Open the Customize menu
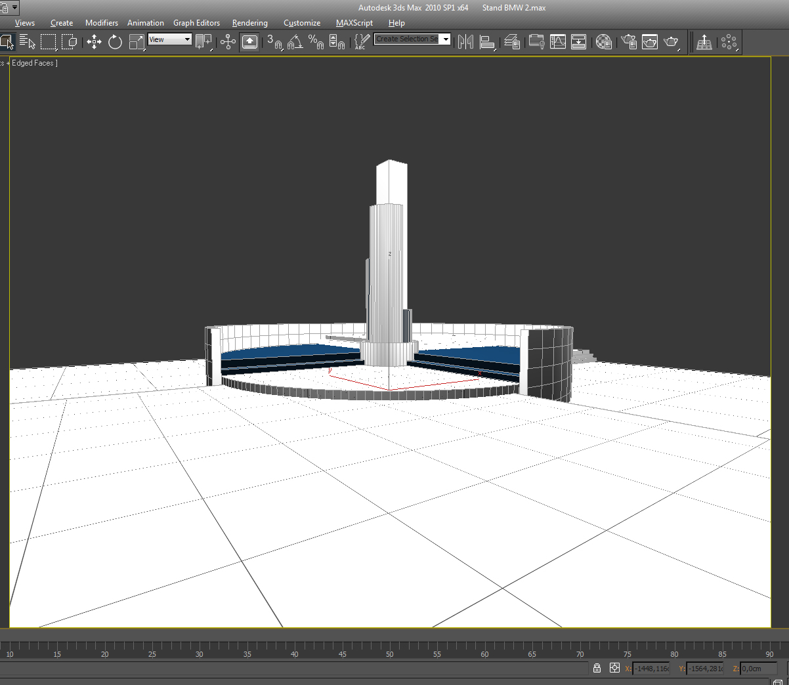 [302, 23]
